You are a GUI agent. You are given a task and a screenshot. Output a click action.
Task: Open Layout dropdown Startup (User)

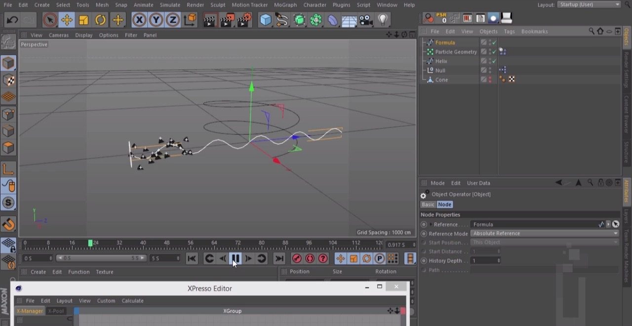tap(589, 4)
